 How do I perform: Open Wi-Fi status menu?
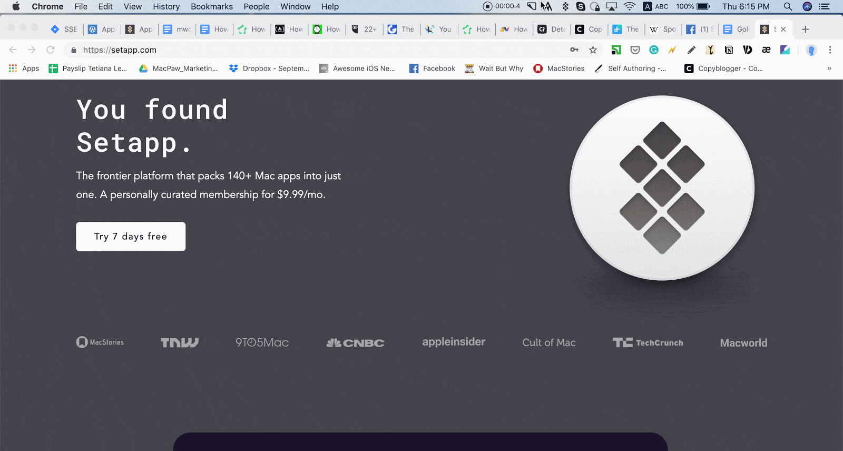[x=630, y=6]
